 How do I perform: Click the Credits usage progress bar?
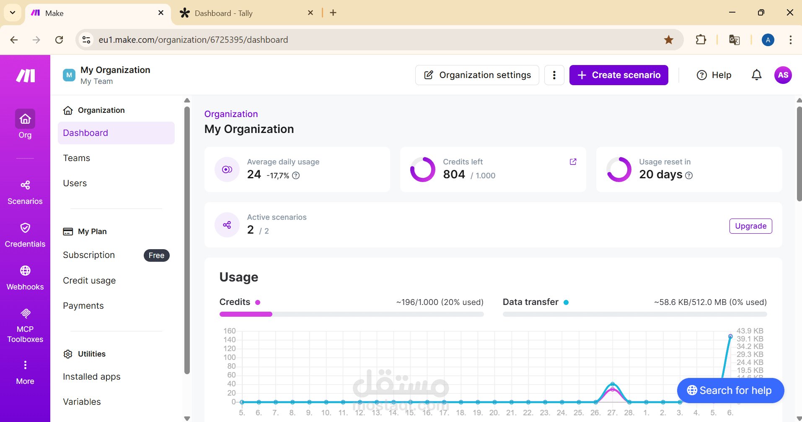pos(352,314)
